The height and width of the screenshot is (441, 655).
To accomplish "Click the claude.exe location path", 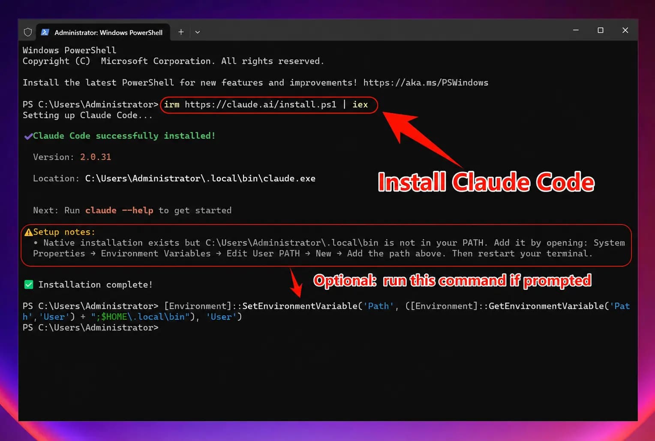I will coord(200,179).
